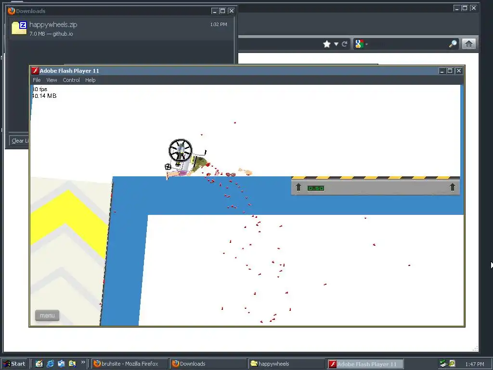Click the Firefox icon in Downloads title bar

point(12,11)
